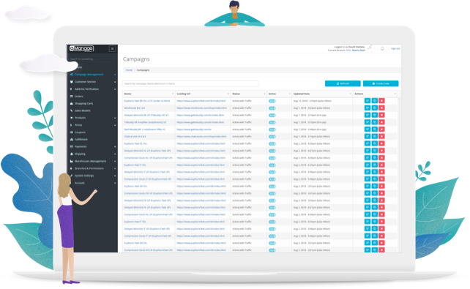The image size is (470, 289).
Task: Delete the first campaign using red X
Action: (381, 101)
